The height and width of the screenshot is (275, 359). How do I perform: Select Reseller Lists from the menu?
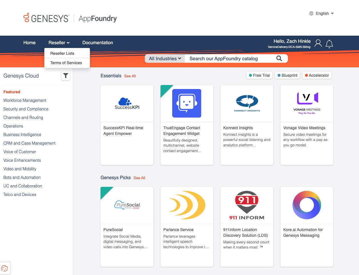(x=62, y=53)
